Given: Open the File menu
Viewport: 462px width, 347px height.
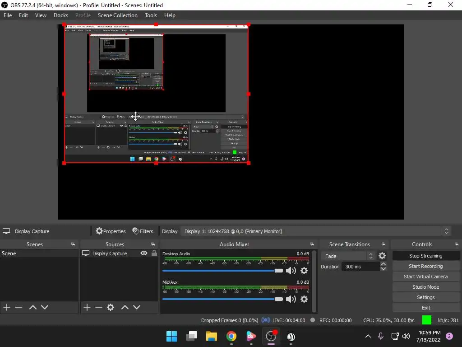Looking at the screenshot, I should pyautogui.click(x=8, y=15).
